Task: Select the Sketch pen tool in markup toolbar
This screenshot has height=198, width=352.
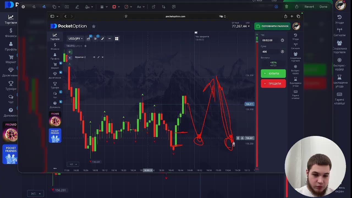Action: coord(34,7)
